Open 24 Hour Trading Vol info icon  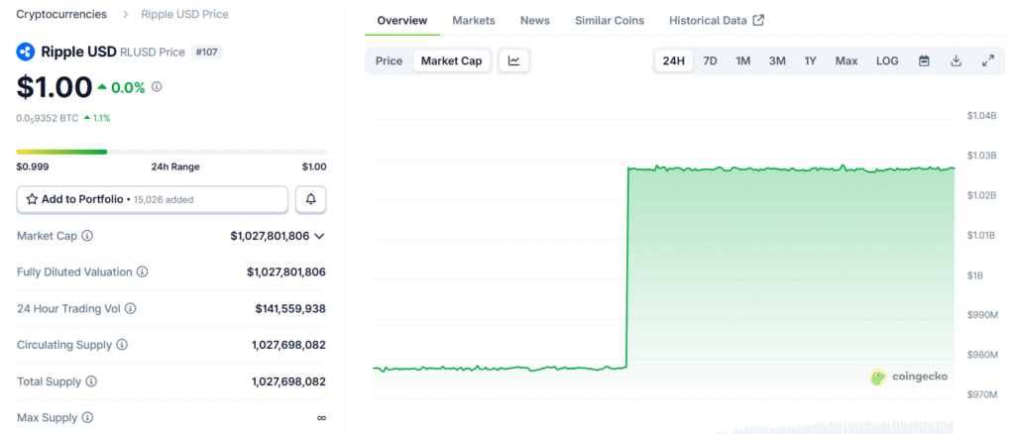(x=131, y=308)
